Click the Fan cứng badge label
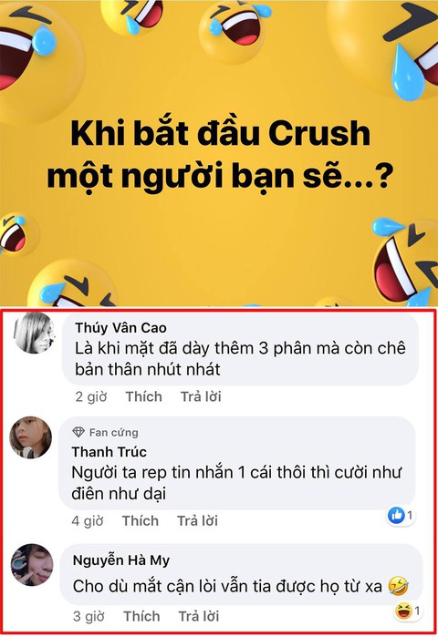Image resolution: width=438 pixels, height=637 pixels. pos(114,432)
